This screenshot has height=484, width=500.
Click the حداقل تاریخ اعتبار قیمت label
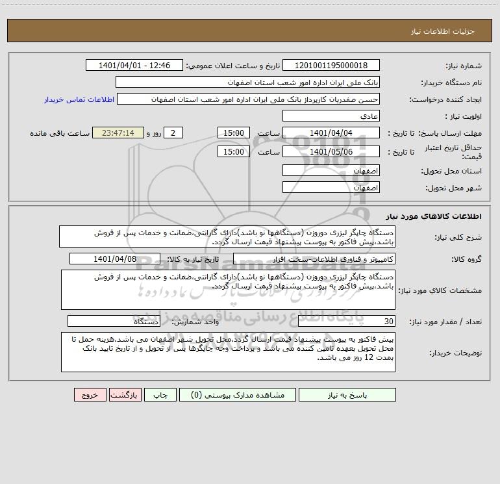[453, 152]
